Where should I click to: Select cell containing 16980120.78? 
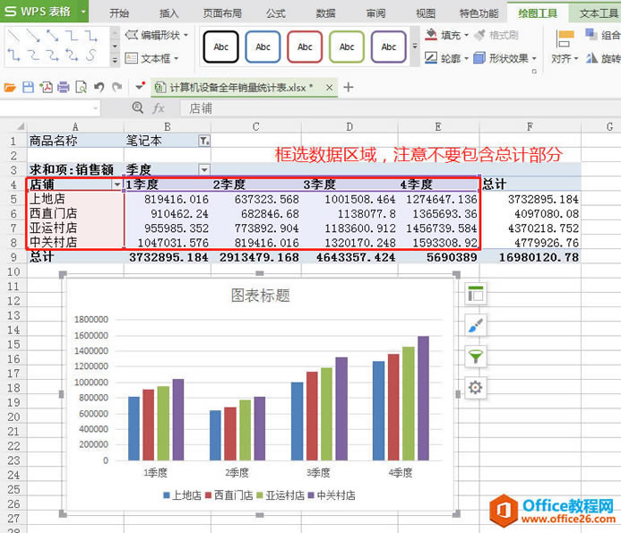point(530,257)
